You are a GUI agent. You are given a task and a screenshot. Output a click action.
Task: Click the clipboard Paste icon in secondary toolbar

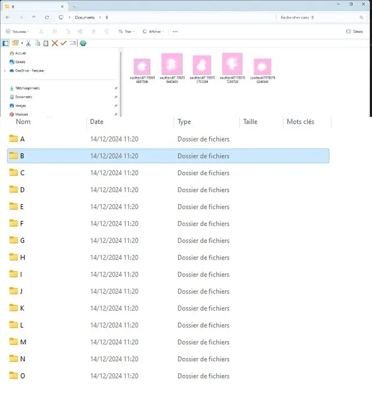(46, 43)
